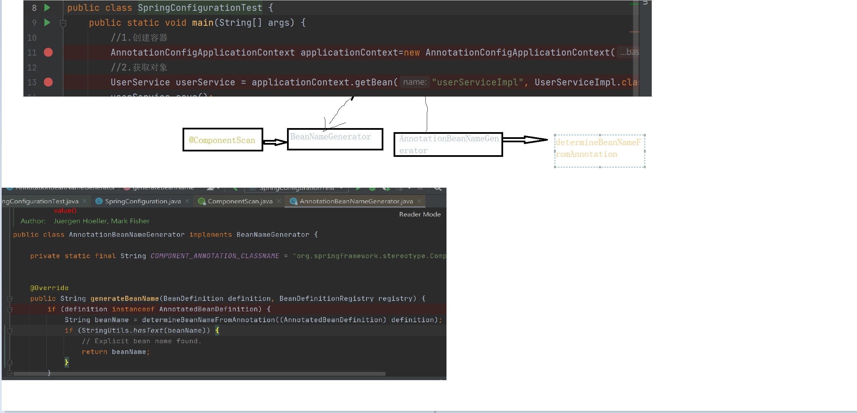Click the bottom fold end marker in the gutter
This screenshot has height=413, width=857.
tap(10, 373)
